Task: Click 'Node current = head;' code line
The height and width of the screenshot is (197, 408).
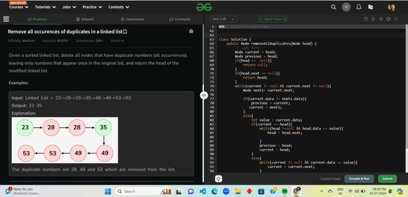Action: [x=255, y=52]
